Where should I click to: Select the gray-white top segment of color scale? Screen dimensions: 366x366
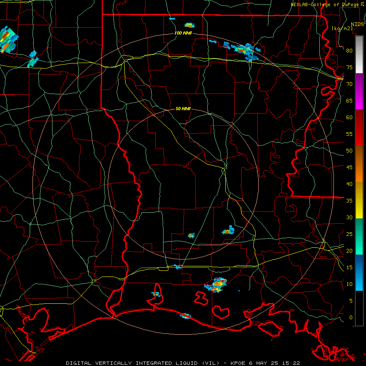[359, 54]
